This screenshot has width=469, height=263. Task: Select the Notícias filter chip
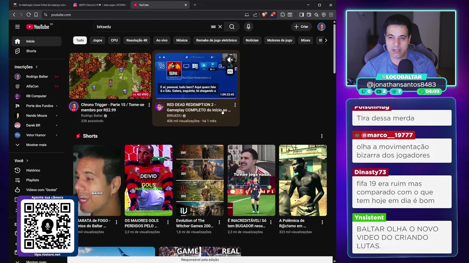point(252,40)
